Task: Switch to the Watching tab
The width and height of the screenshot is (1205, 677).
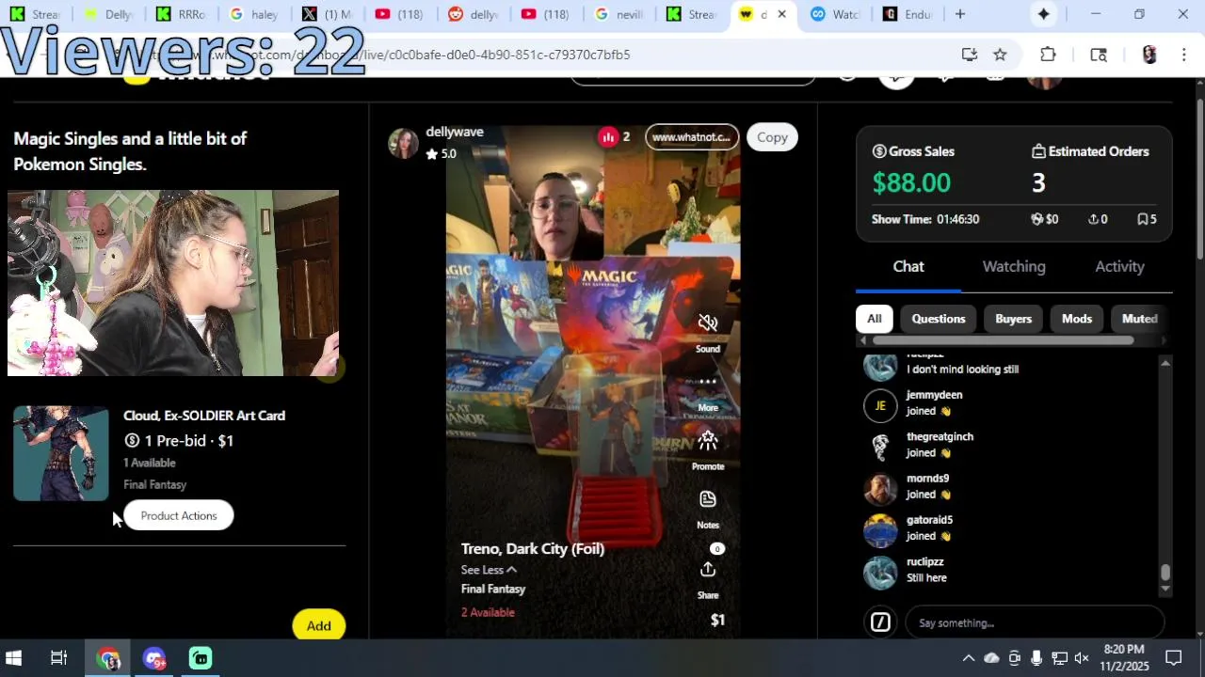Action: [1014, 266]
